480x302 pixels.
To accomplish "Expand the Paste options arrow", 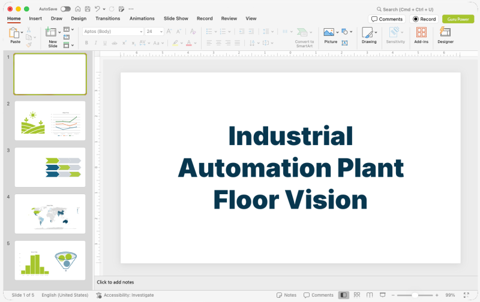I will [22, 32].
